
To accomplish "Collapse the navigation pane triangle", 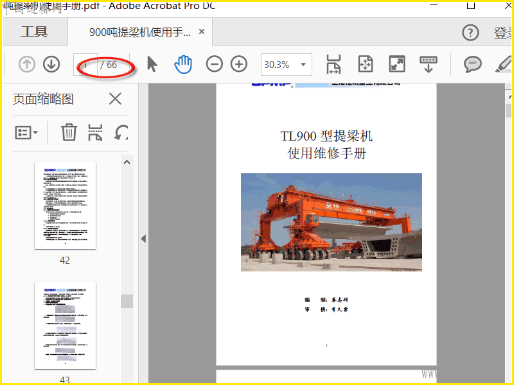I will tap(143, 239).
